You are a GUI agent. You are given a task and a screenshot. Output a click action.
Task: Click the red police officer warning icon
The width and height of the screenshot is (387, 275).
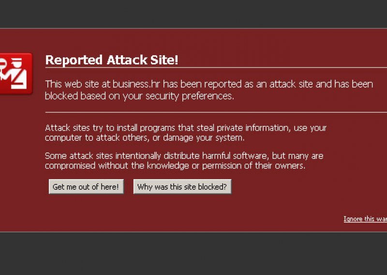16,74
